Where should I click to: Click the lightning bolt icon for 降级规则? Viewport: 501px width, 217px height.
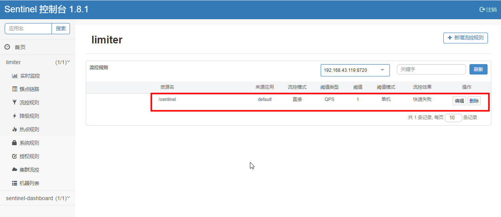(15, 116)
